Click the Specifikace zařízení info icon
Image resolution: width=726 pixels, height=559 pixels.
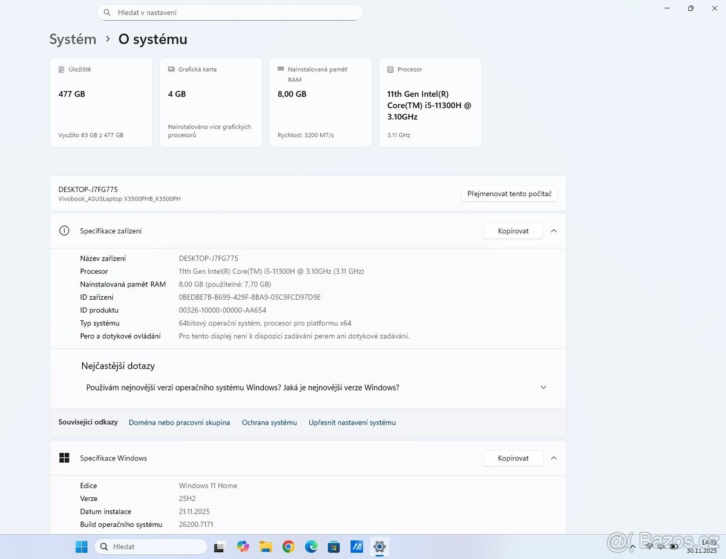tap(64, 231)
